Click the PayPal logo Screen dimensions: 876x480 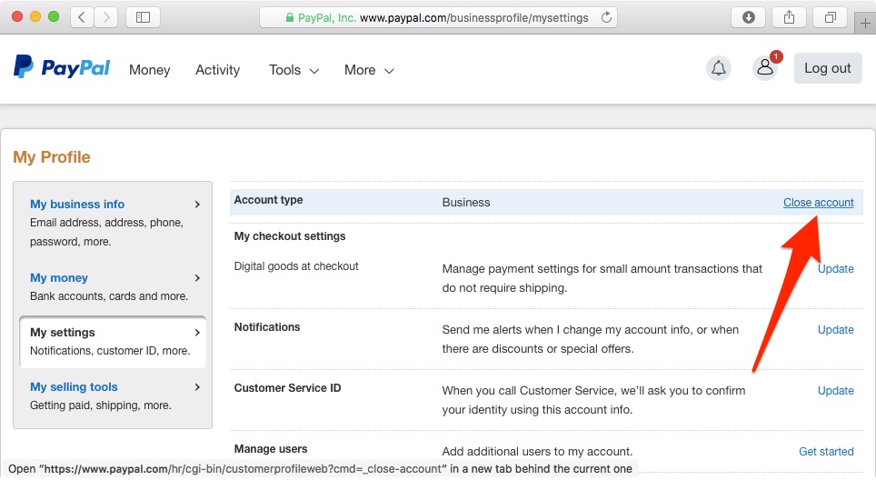[62, 67]
